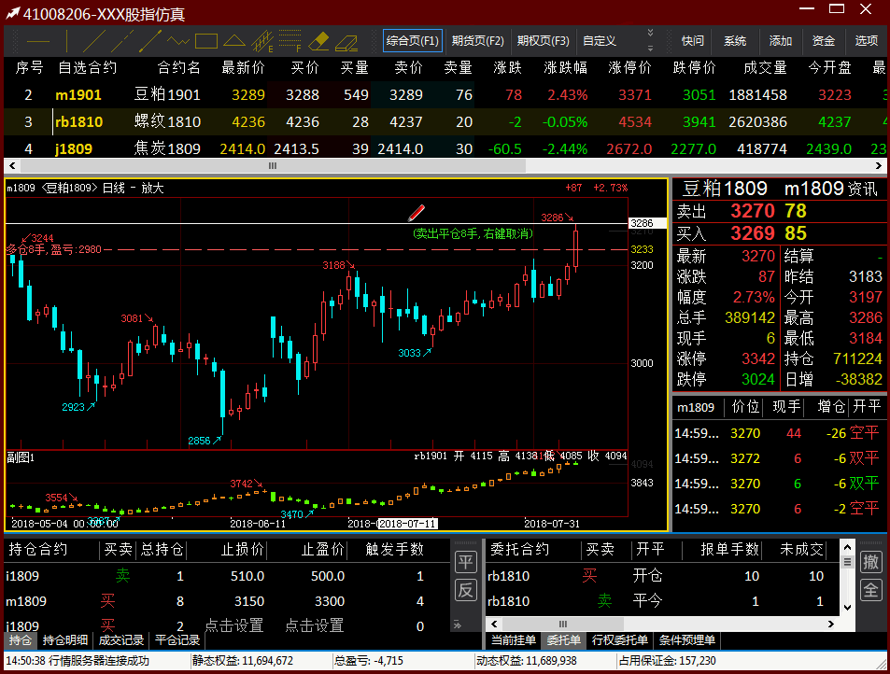The height and width of the screenshot is (674, 890).
Task: Expand the chevron below the 反 button
Action: click(458, 624)
